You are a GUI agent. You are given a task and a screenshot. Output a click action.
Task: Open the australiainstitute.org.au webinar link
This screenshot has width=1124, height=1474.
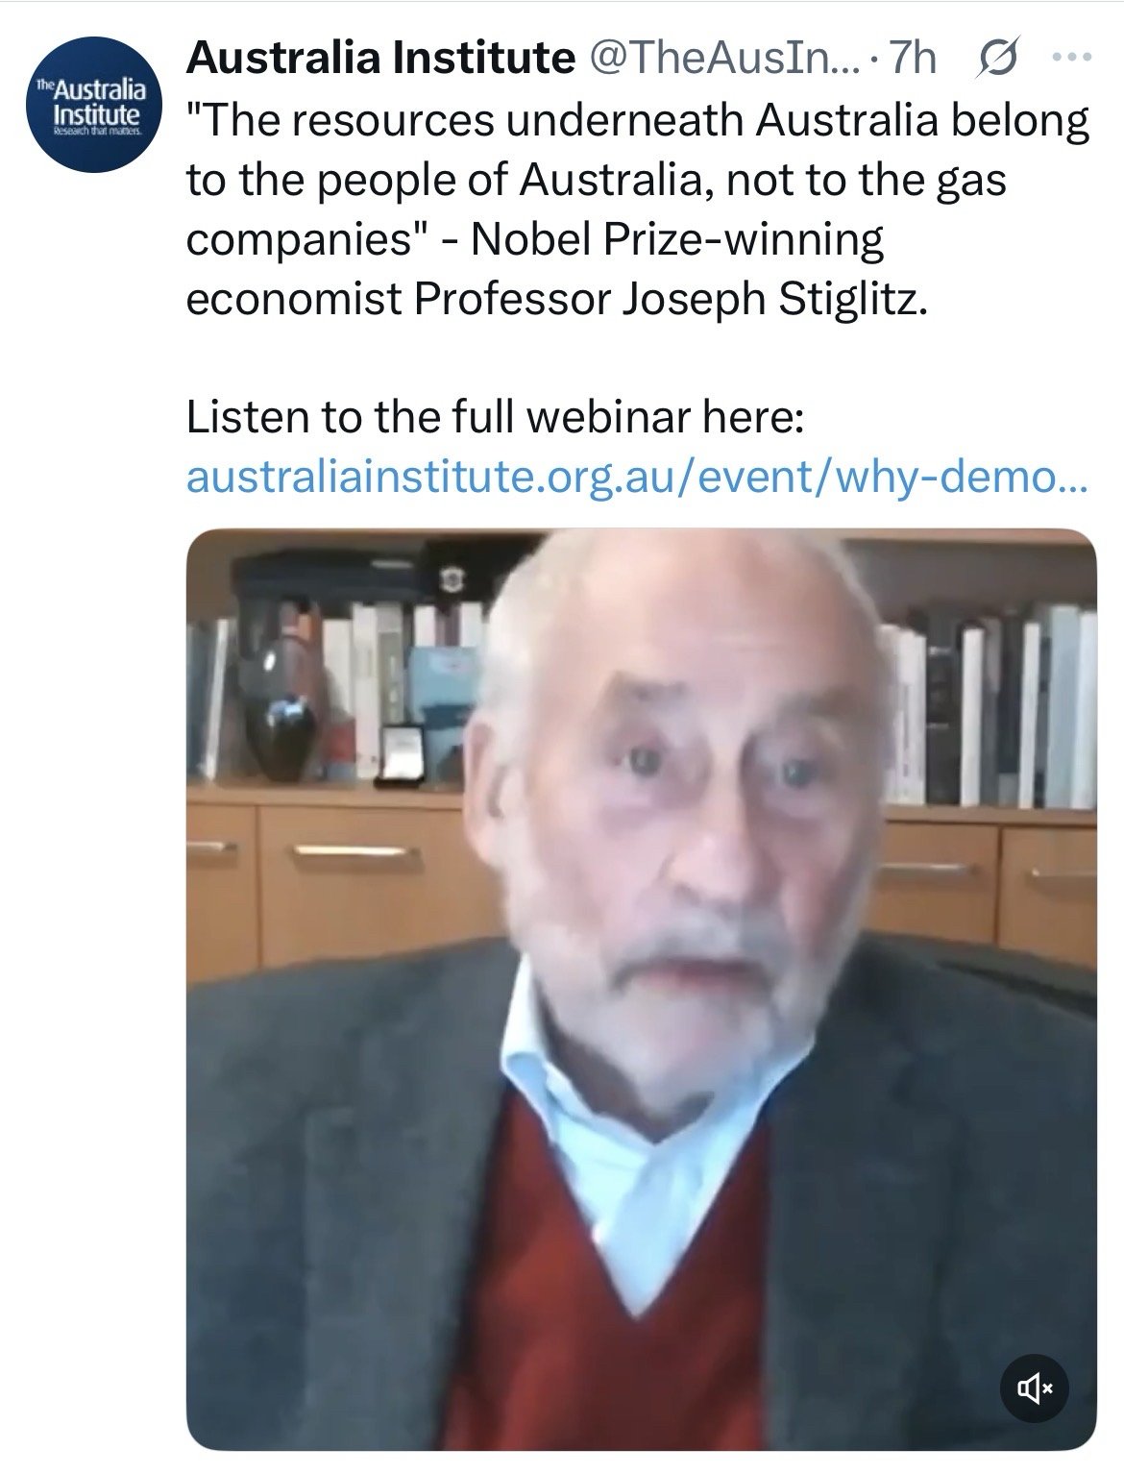coord(635,478)
